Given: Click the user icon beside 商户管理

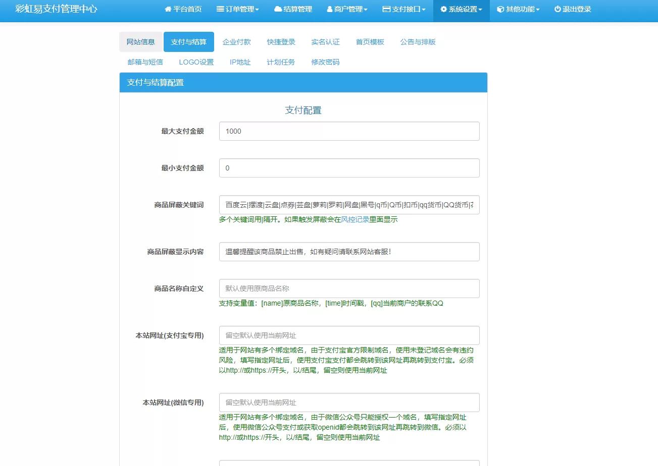Looking at the screenshot, I should tap(330, 9).
